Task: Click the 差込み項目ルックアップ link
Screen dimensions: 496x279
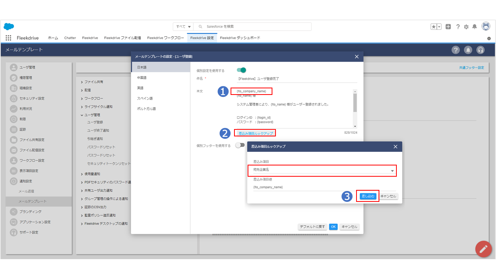Action: [x=256, y=133]
